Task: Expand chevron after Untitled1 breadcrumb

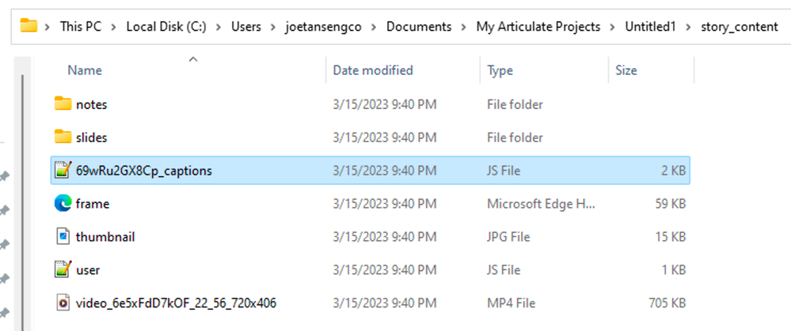Action: pyautogui.click(x=691, y=27)
